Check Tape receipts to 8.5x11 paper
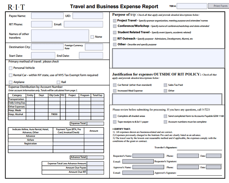This screenshot has width=229, height=183. click(x=115, y=122)
